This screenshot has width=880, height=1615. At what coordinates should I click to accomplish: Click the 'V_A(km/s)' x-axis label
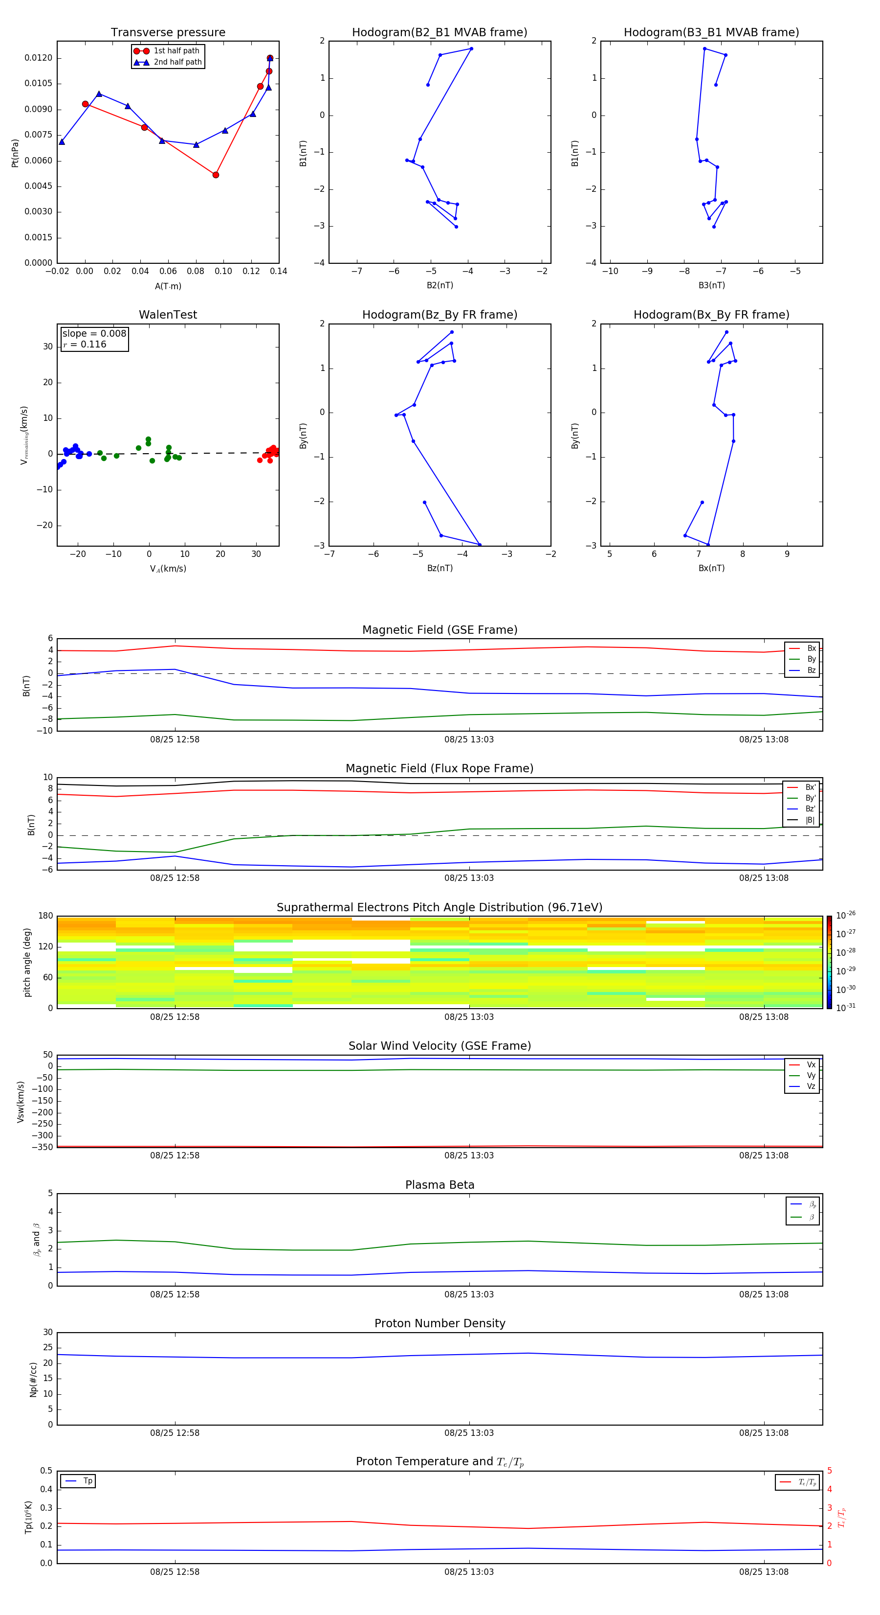(168, 569)
